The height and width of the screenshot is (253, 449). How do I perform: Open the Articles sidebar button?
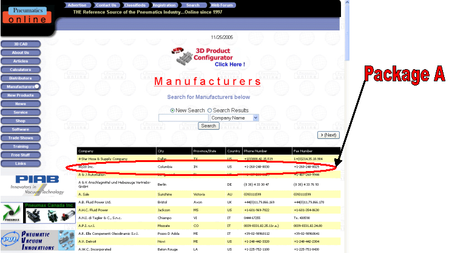pyautogui.click(x=21, y=61)
